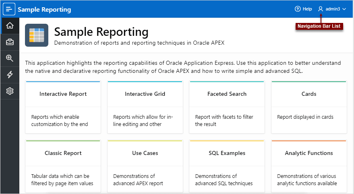Click the large Sample Reporting page heading
The width and height of the screenshot is (354, 194).
[x=101, y=32]
